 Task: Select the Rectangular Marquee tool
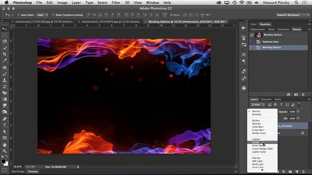[x=4, y=35]
